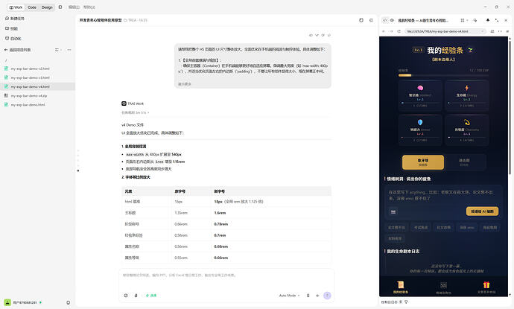Click the last message action icon above user bubble
Viewport: 514px width, 309px height.
[329, 35]
